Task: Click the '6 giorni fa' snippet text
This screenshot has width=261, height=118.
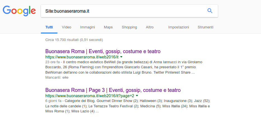Action: pos(53,101)
